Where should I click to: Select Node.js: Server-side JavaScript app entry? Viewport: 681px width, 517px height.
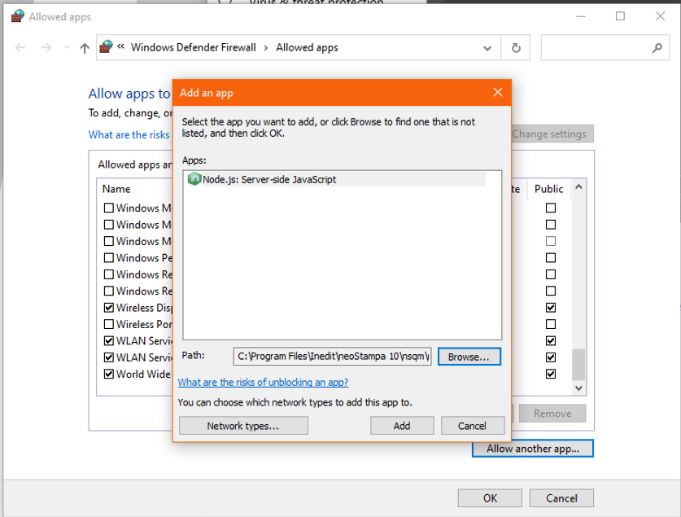[x=337, y=179]
